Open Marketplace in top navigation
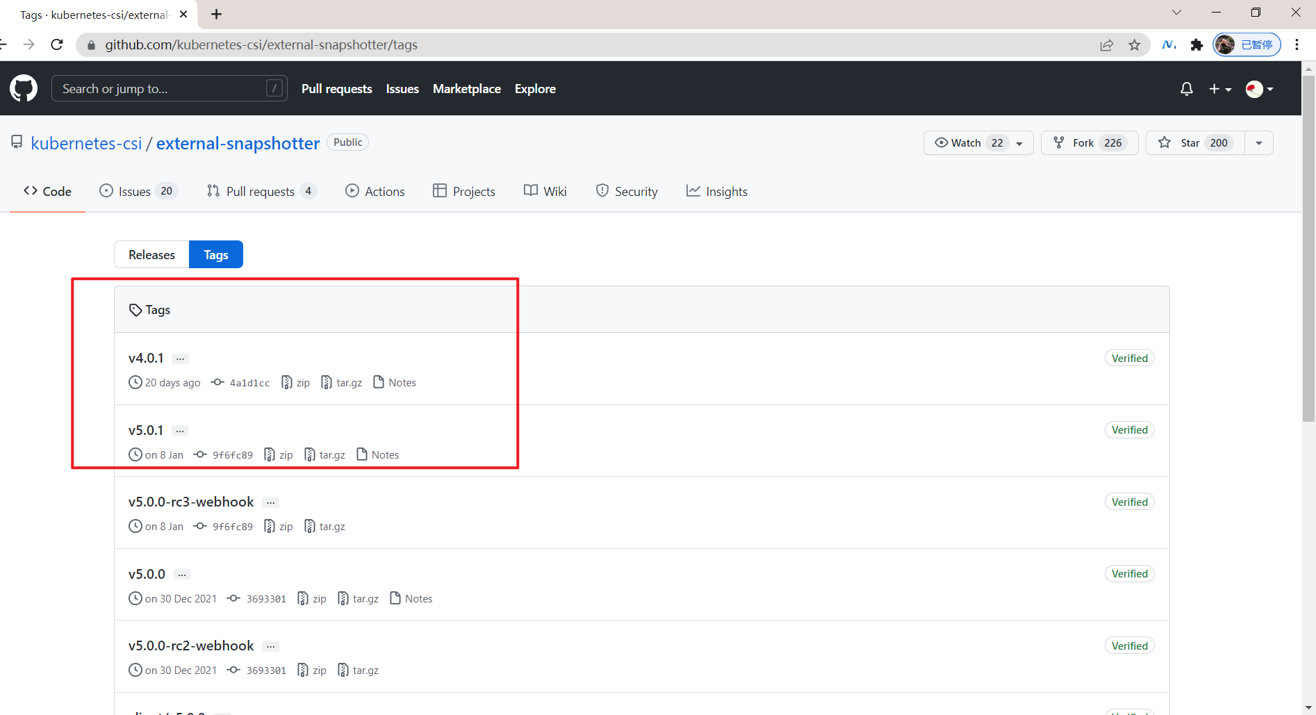 pyautogui.click(x=467, y=89)
